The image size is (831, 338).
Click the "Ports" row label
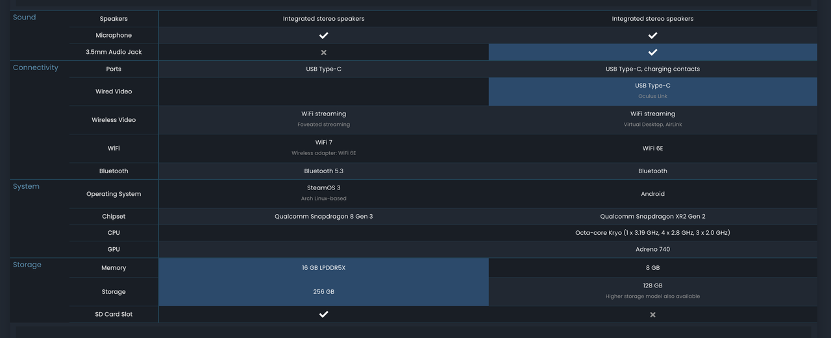tap(114, 69)
